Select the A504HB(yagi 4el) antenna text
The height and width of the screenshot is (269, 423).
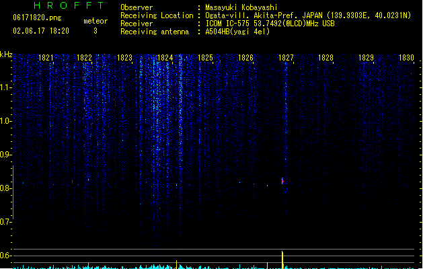point(237,32)
